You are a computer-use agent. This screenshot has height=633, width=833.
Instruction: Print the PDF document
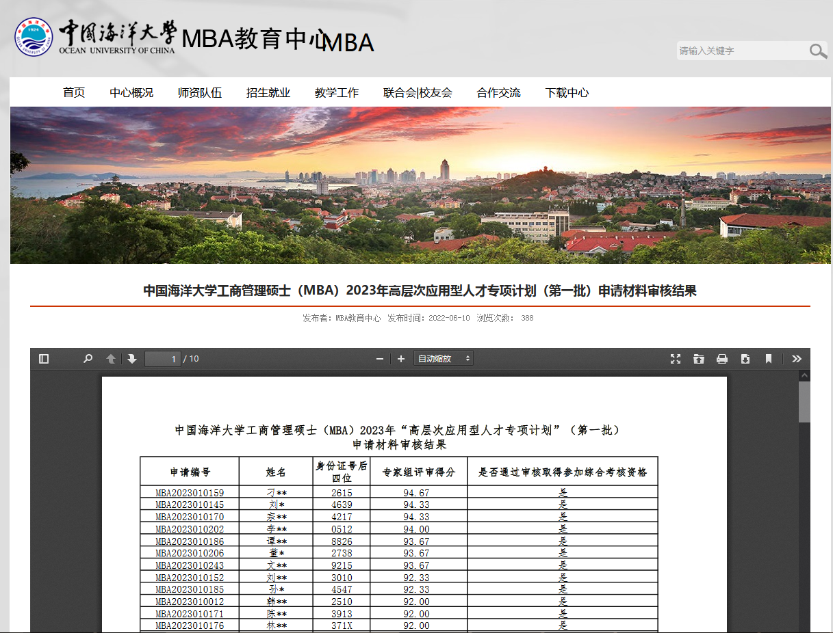click(722, 359)
